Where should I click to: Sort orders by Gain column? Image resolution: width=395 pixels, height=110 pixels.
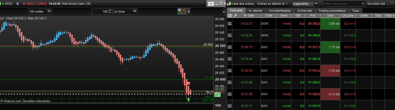330,15
